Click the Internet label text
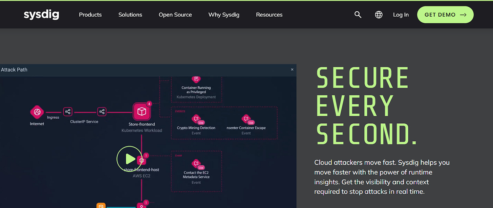This screenshot has height=208, width=493. 37,124
